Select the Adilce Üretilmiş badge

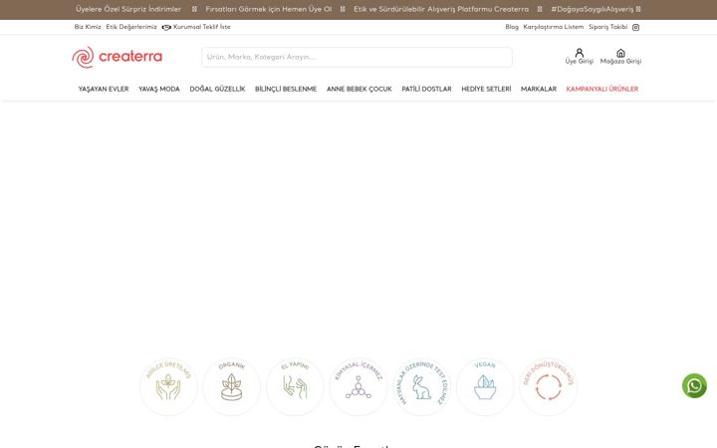point(168,386)
